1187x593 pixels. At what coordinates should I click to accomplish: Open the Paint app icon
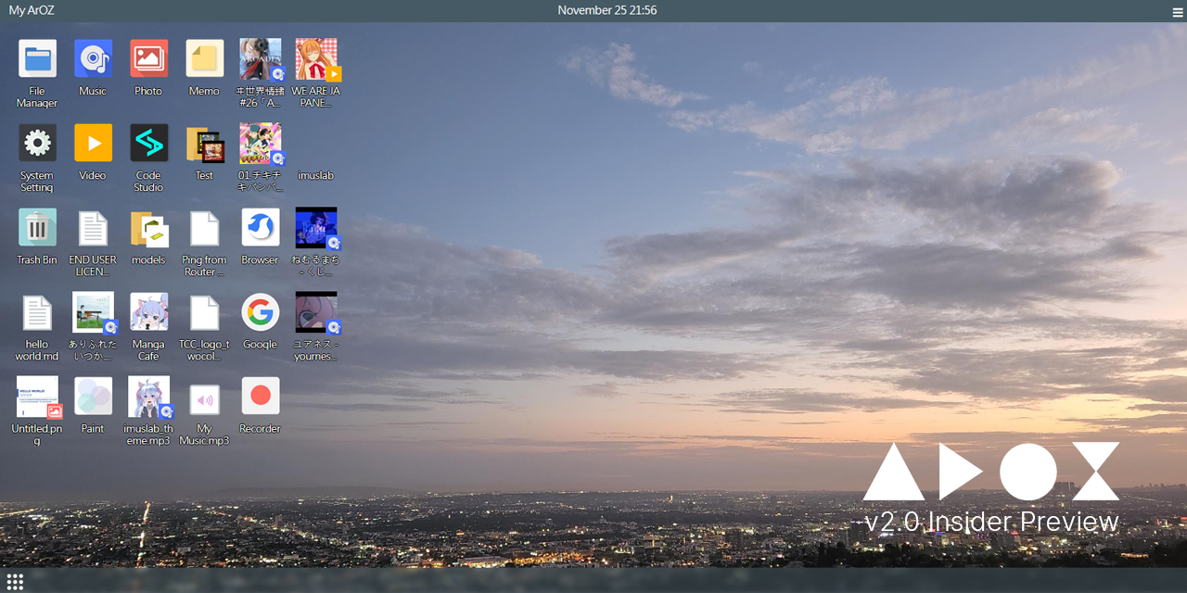(x=93, y=397)
